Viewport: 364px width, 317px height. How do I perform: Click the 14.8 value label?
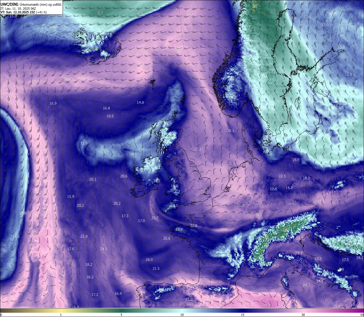pos(140,103)
